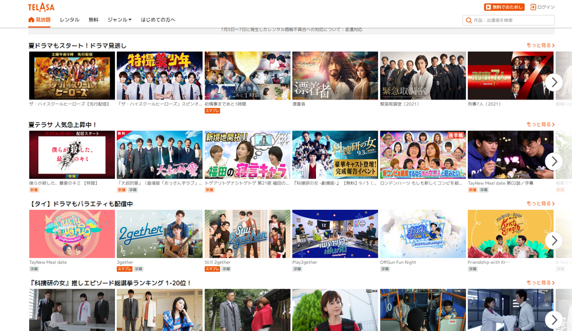Viewport: 572px width, 331px height.
Task: Open the OffGun Fun Night thumbnail
Action: [x=423, y=234]
